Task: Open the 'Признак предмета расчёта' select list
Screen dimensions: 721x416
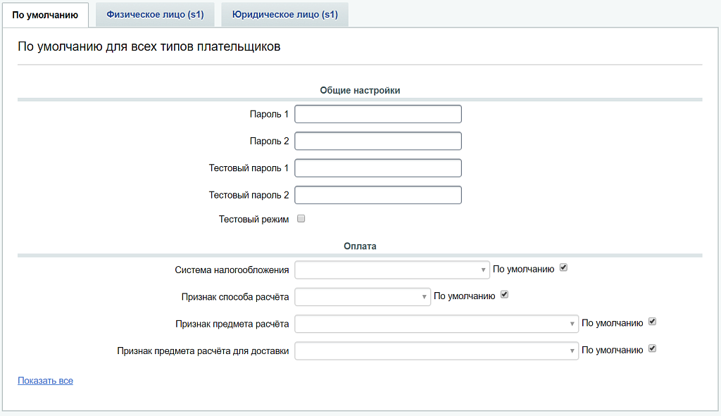Action: coord(437,324)
